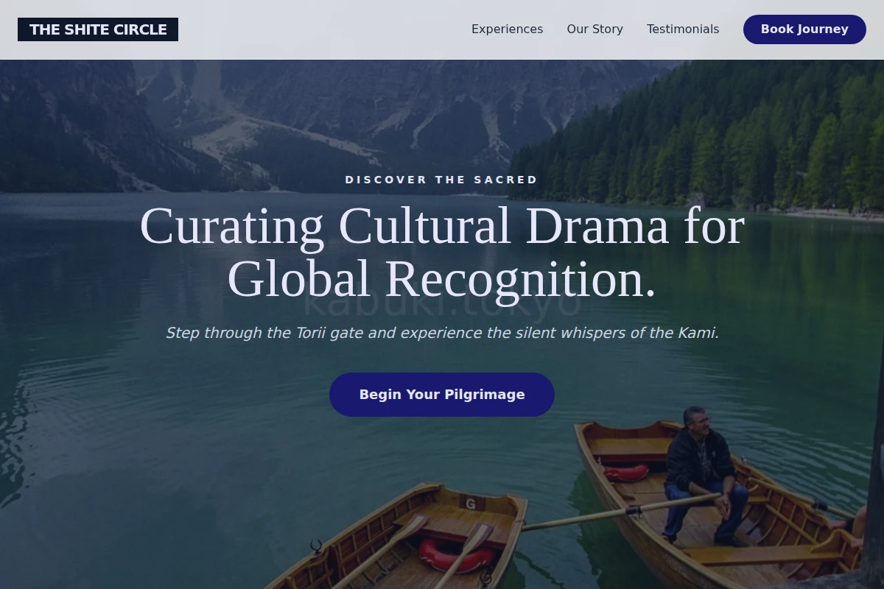Click the Book Journey button
Viewport: 884px width, 589px height.
point(804,29)
